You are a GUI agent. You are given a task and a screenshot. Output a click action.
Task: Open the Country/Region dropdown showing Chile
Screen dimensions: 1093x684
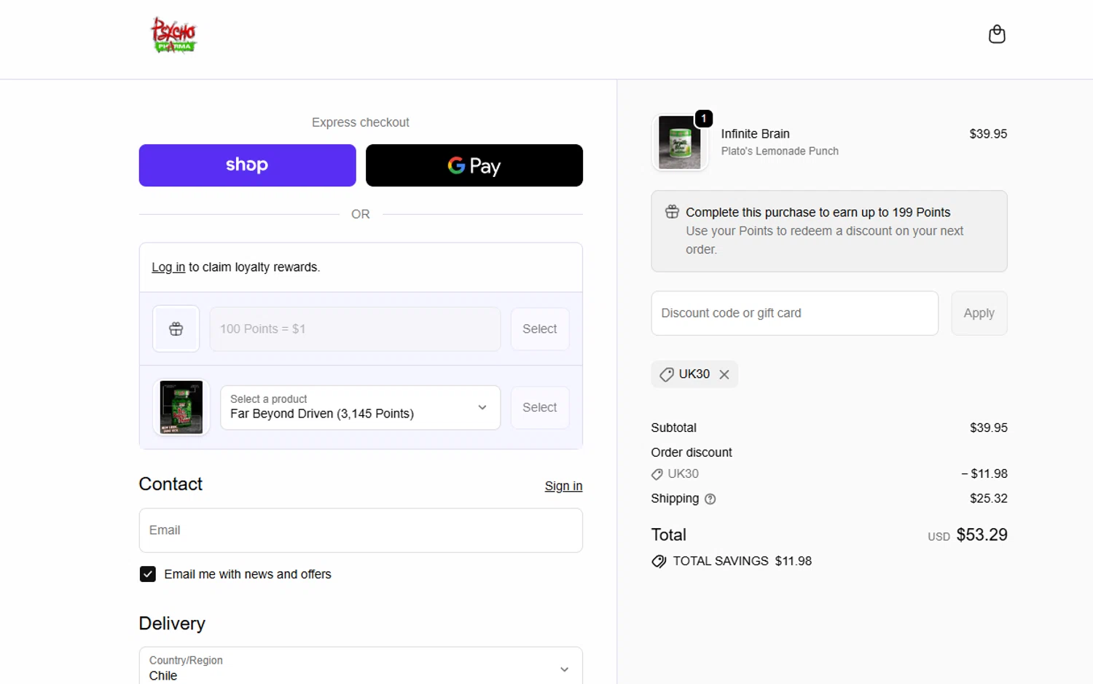tap(360, 666)
